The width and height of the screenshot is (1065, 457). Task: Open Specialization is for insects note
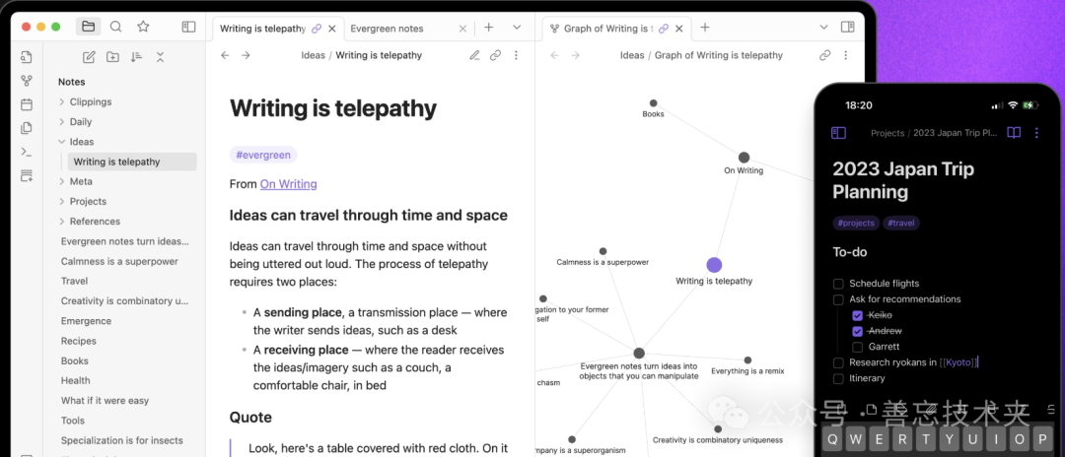pyautogui.click(x=122, y=440)
